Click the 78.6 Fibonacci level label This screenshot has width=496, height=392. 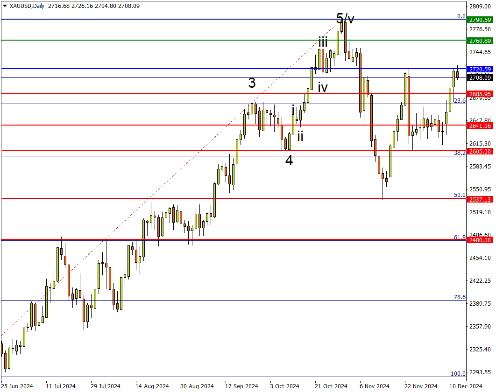pyautogui.click(x=460, y=297)
